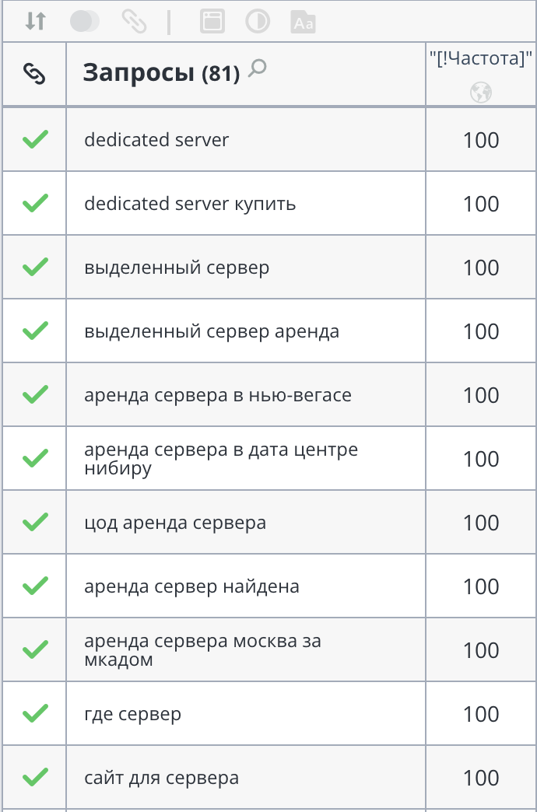Click the circle icon next to sort arrows

84,21
